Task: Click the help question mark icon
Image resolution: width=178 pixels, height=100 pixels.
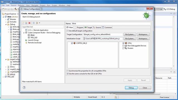Action: pyautogui.click(x=24, y=87)
